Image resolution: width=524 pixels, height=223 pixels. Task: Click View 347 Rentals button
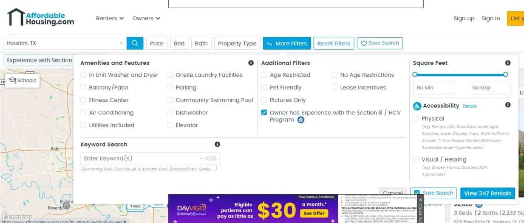[x=487, y=193]
